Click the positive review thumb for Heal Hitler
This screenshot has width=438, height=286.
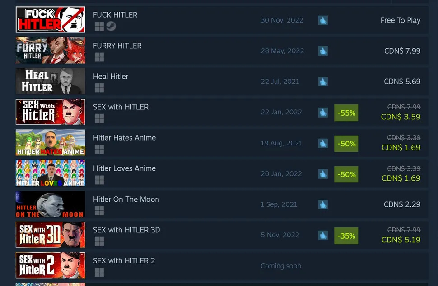(323, 82)
